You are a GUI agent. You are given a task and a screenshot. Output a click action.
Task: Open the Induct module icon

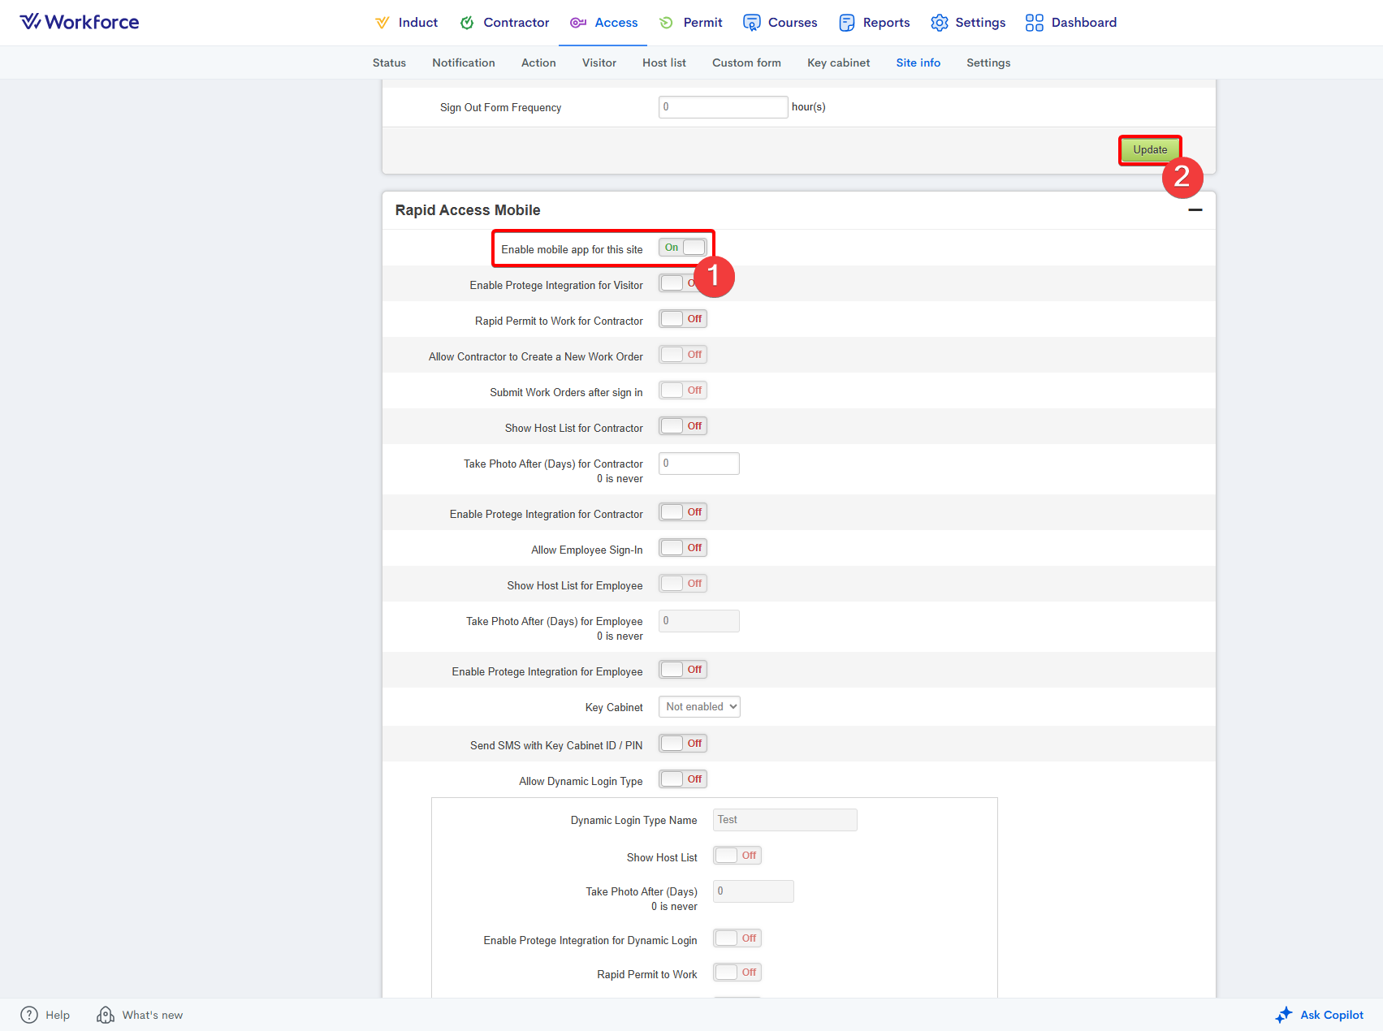pos(382,23)
